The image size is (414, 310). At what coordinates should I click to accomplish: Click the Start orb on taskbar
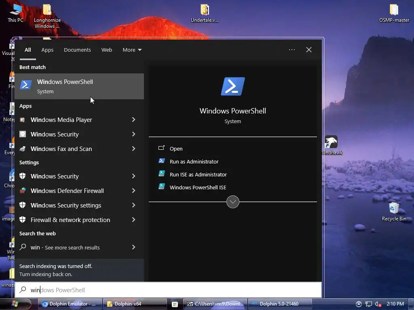(x=15, y=304)
